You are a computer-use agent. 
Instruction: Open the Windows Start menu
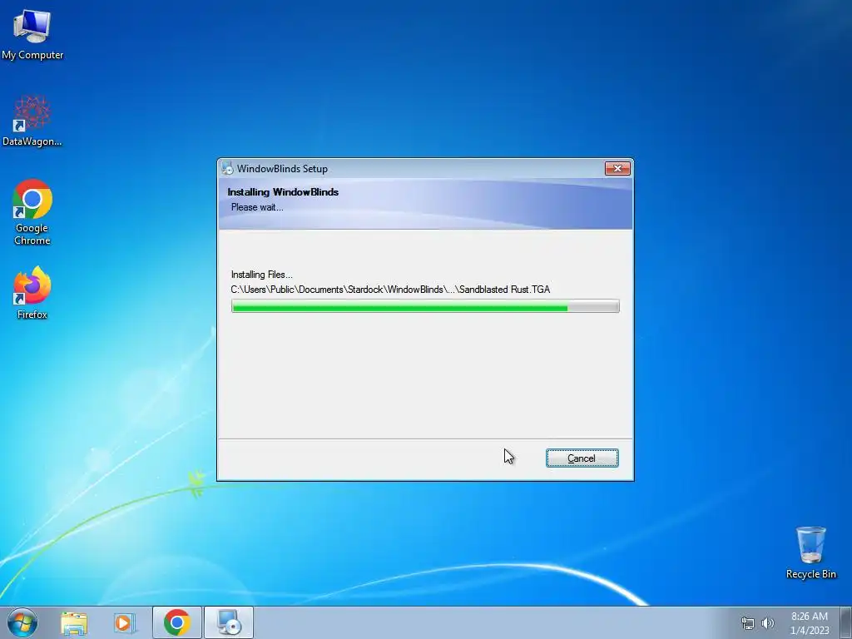click(x=22, y=622)
